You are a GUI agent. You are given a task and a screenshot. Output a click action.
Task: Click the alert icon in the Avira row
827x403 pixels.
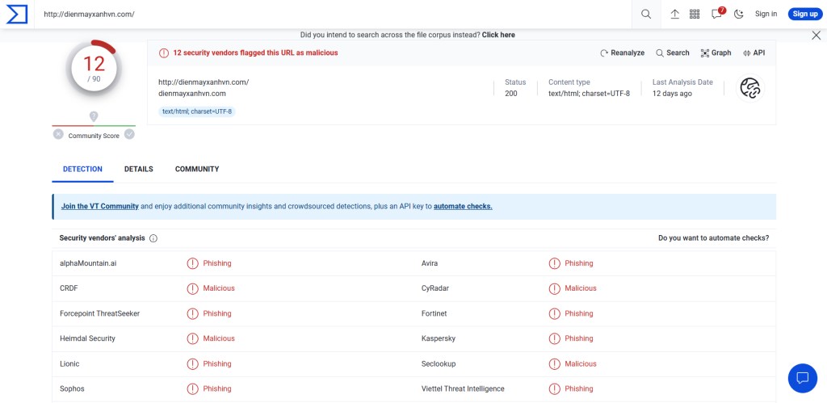[554, 263]
